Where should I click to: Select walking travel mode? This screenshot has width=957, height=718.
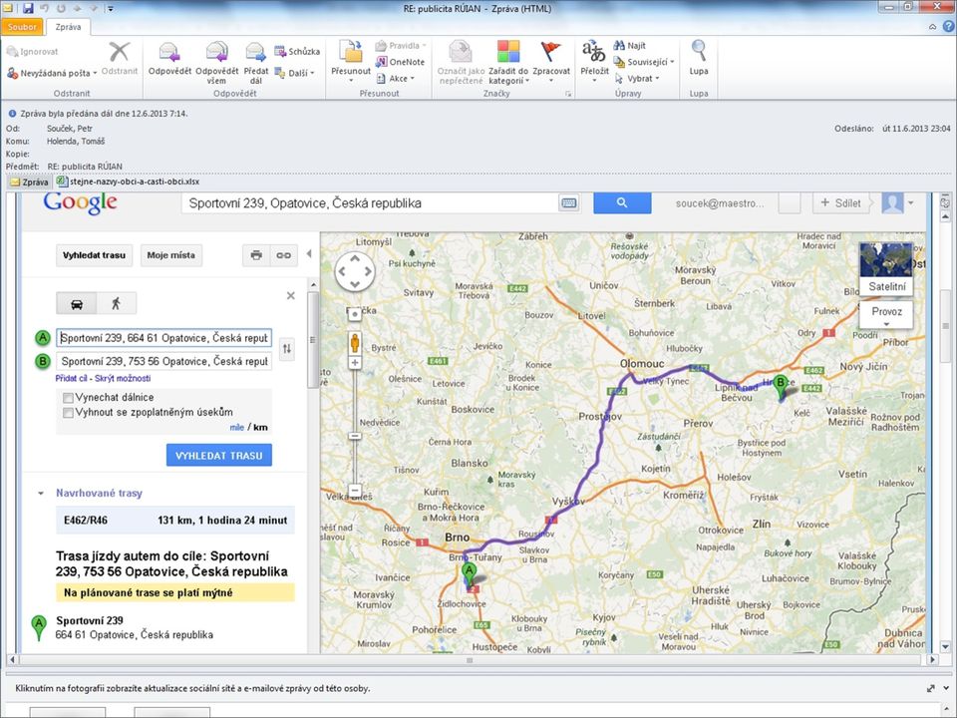point(116,303)
